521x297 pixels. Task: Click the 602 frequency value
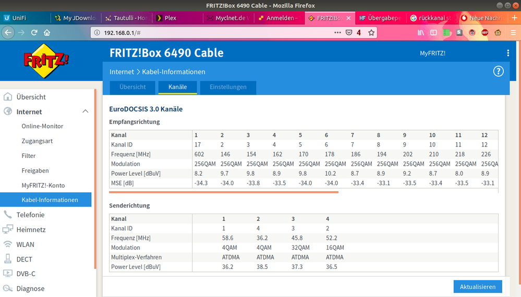199,154
